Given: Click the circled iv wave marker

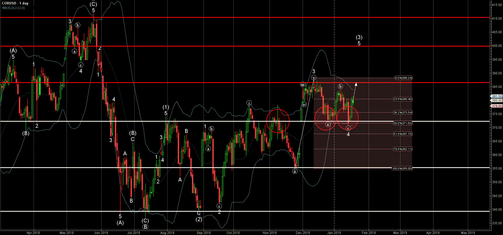Looking at the screenshot, I should pyautogui.click(x=304, y=105).
